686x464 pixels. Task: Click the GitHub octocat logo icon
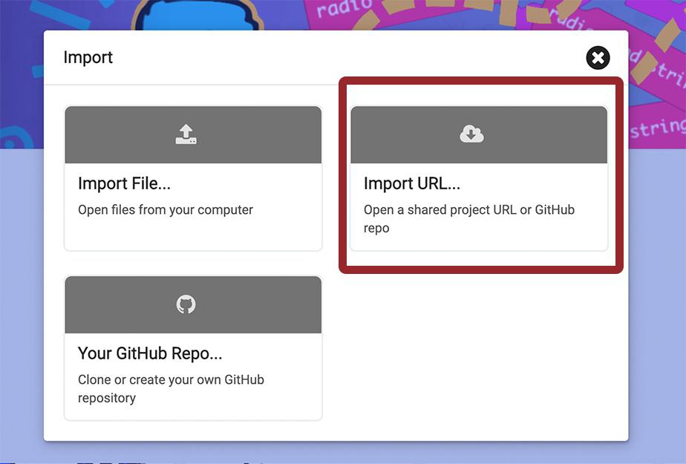[x=186, y=304]
